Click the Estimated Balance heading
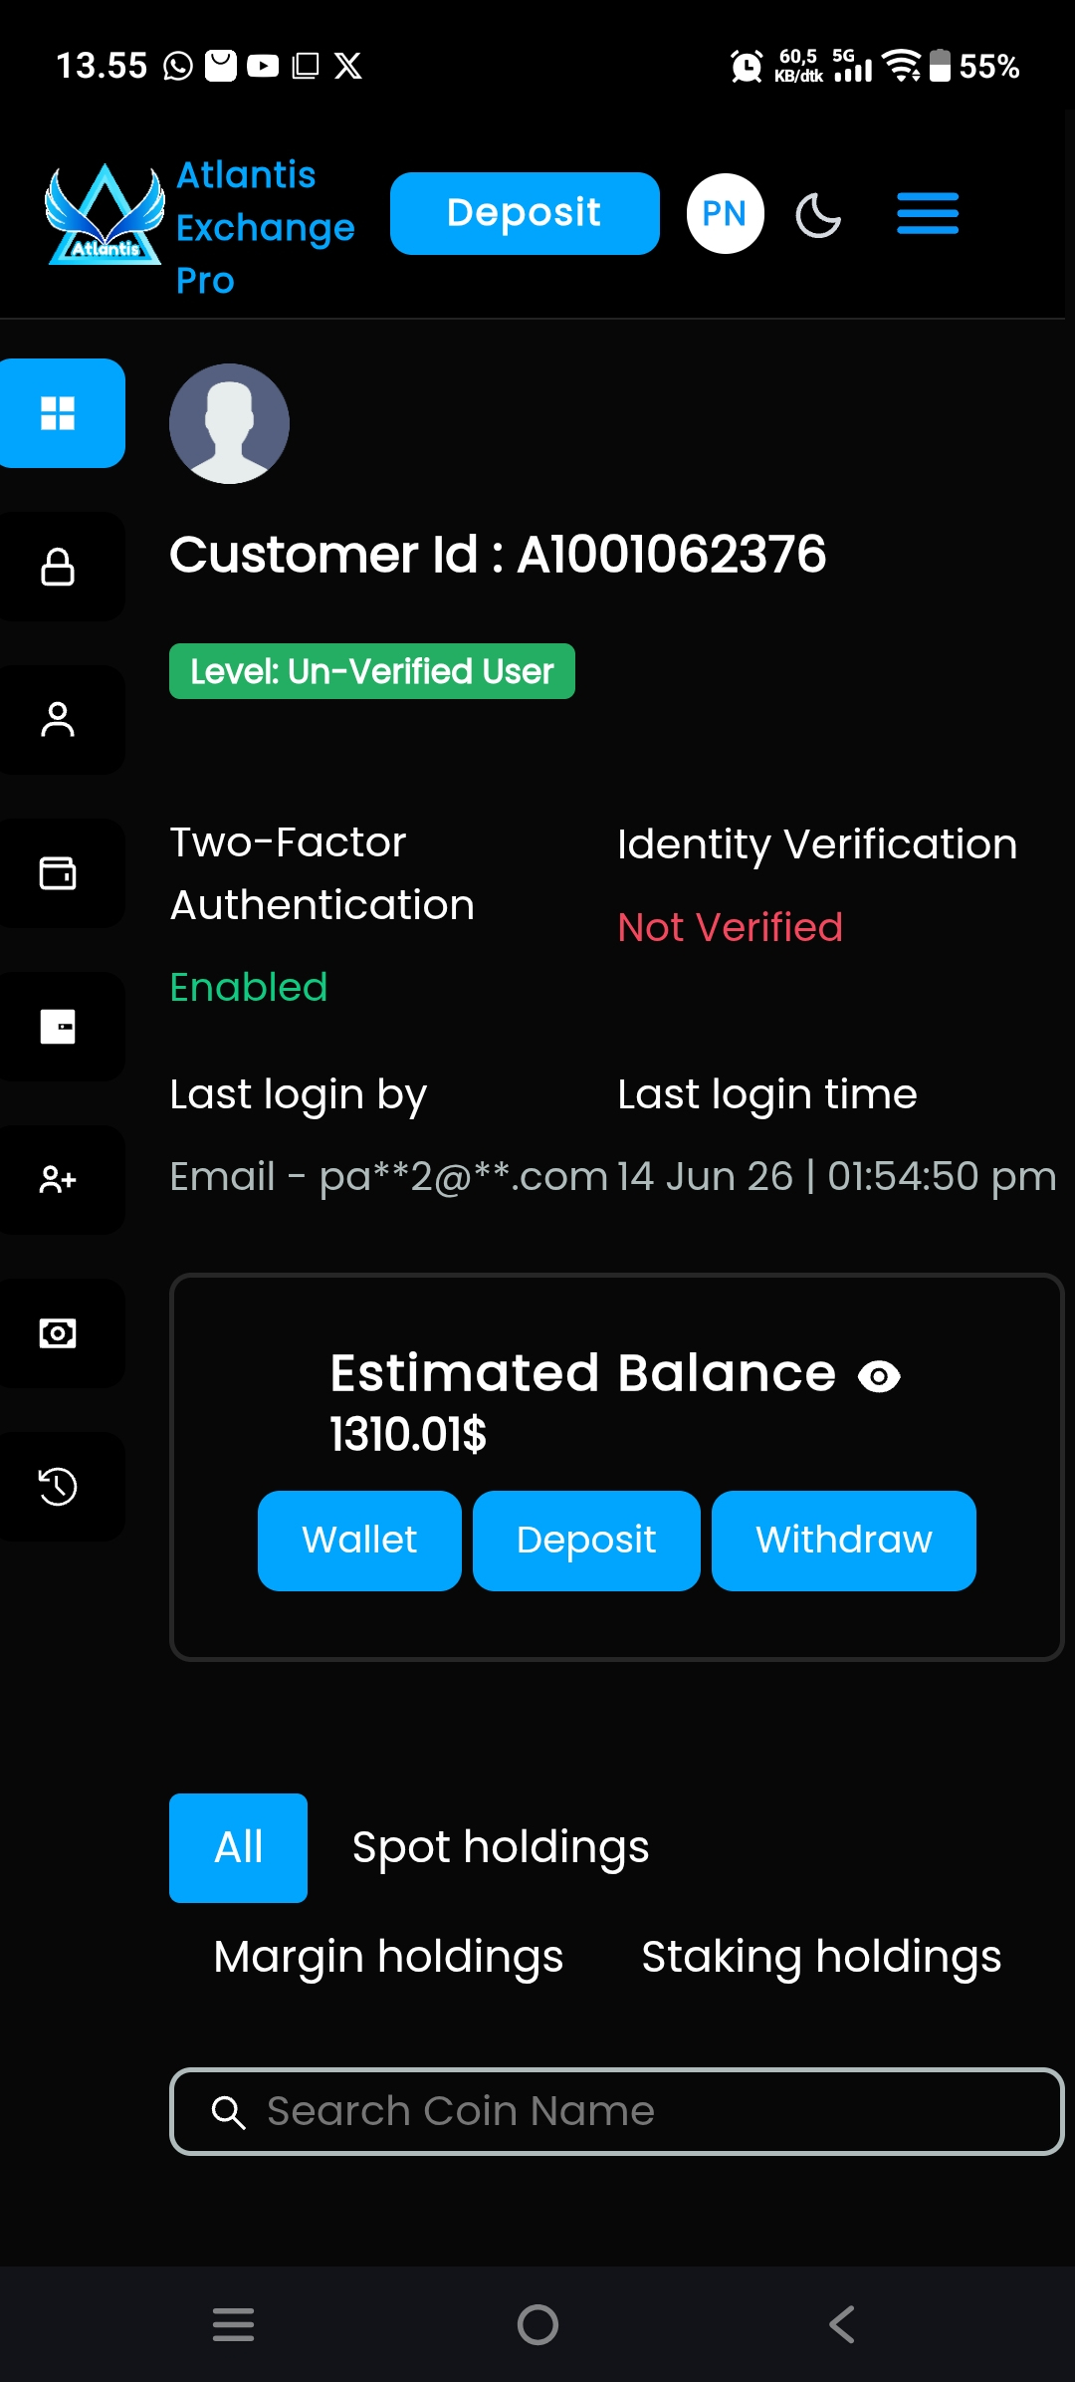The width and height of the screenshot is (1075, 2382). (x=583, y=1373)
